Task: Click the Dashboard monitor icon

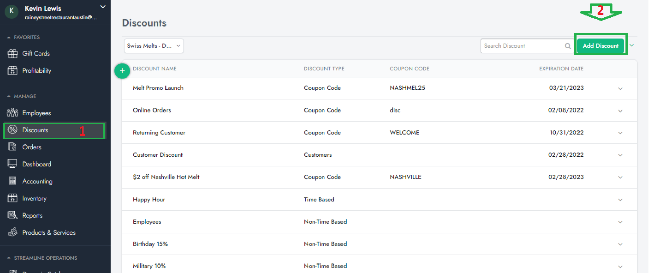Action: [x=13, y=164]
